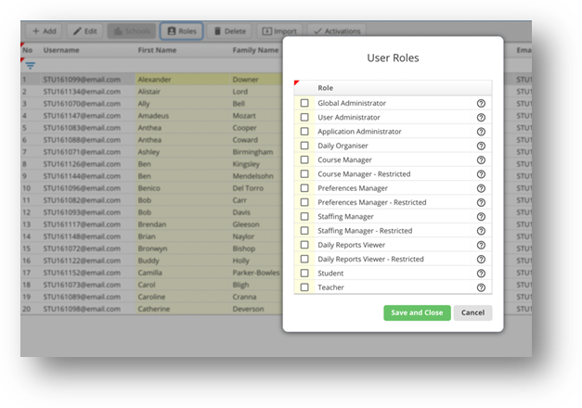This screenshot has width=582, height=408.
Task: Open help icon beside Course Manager role
Action: [481, 159]
